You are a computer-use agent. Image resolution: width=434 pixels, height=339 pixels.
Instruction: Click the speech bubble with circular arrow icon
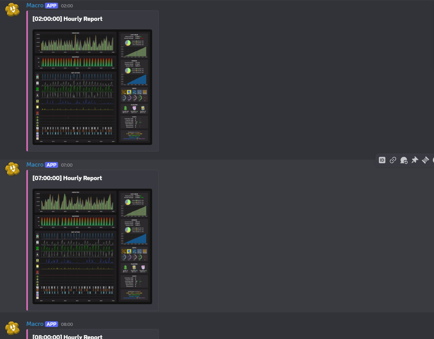tap(404, 160)
